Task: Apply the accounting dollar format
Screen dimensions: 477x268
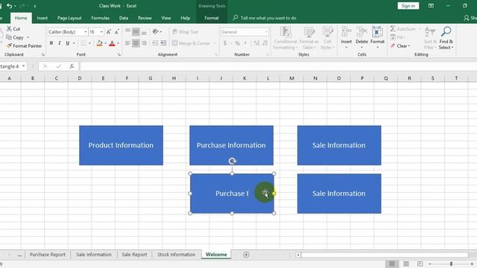Action: tap(225, 43)
